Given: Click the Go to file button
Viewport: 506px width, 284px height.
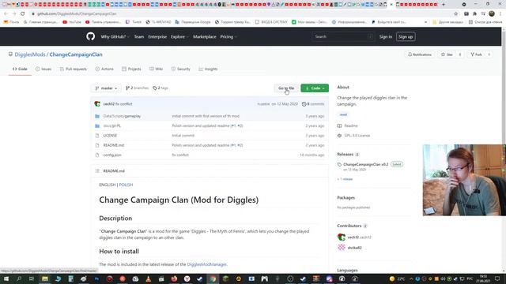Looking at the screenshot, I should tap(286, 88).
